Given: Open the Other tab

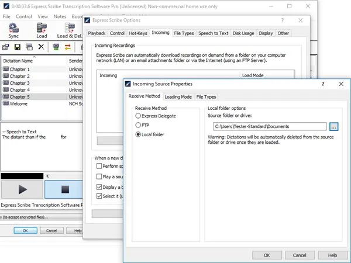Looking at the screenshot, I should (283, 33).
